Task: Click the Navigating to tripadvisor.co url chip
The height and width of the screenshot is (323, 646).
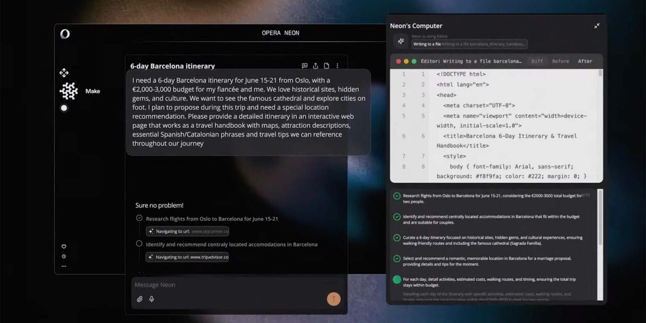Action: point(187,257)
